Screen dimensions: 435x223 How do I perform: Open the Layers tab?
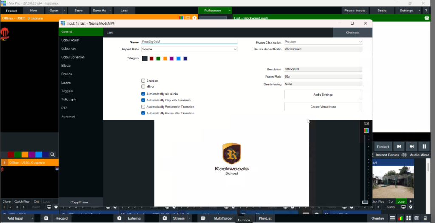point(81,83)
